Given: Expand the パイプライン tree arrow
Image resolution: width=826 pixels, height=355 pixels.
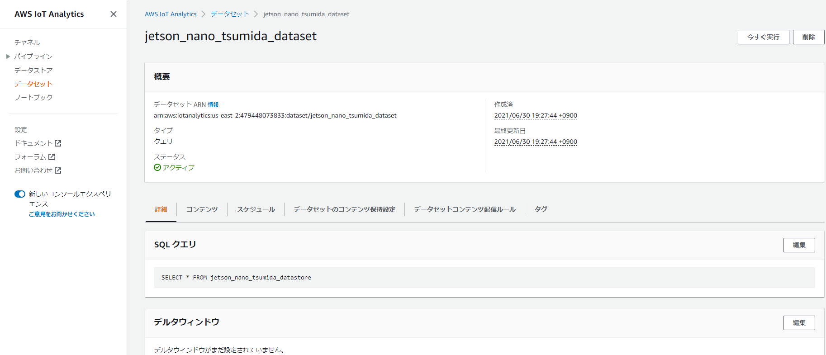Looking at the screenshot, I should pyautogui.click(x=8, y=57).
